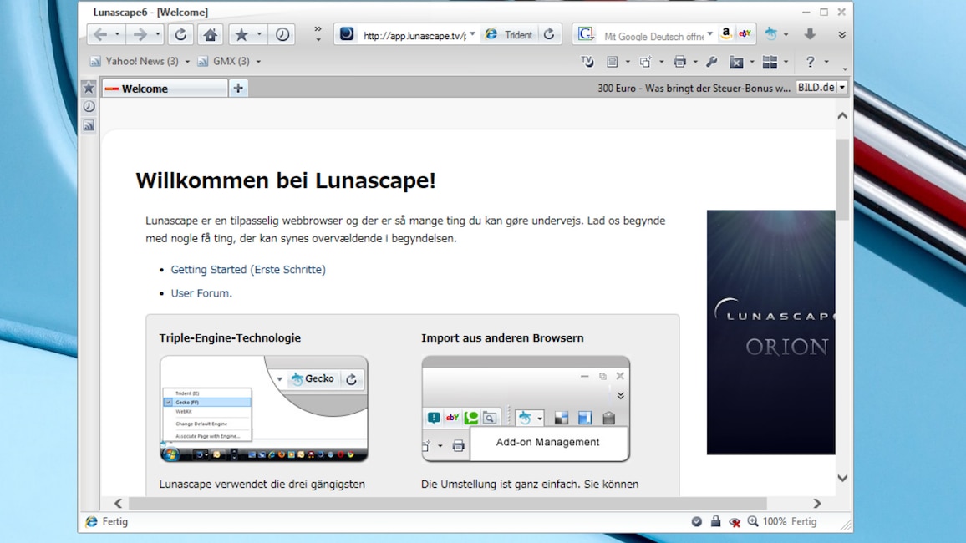Click the zoom magnifier in status bar
966x543 pixels.
753,521
